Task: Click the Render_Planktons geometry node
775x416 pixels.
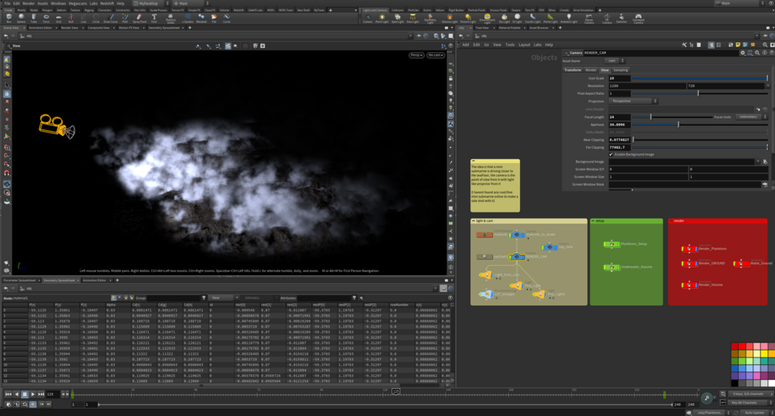Action: [689, 249]
